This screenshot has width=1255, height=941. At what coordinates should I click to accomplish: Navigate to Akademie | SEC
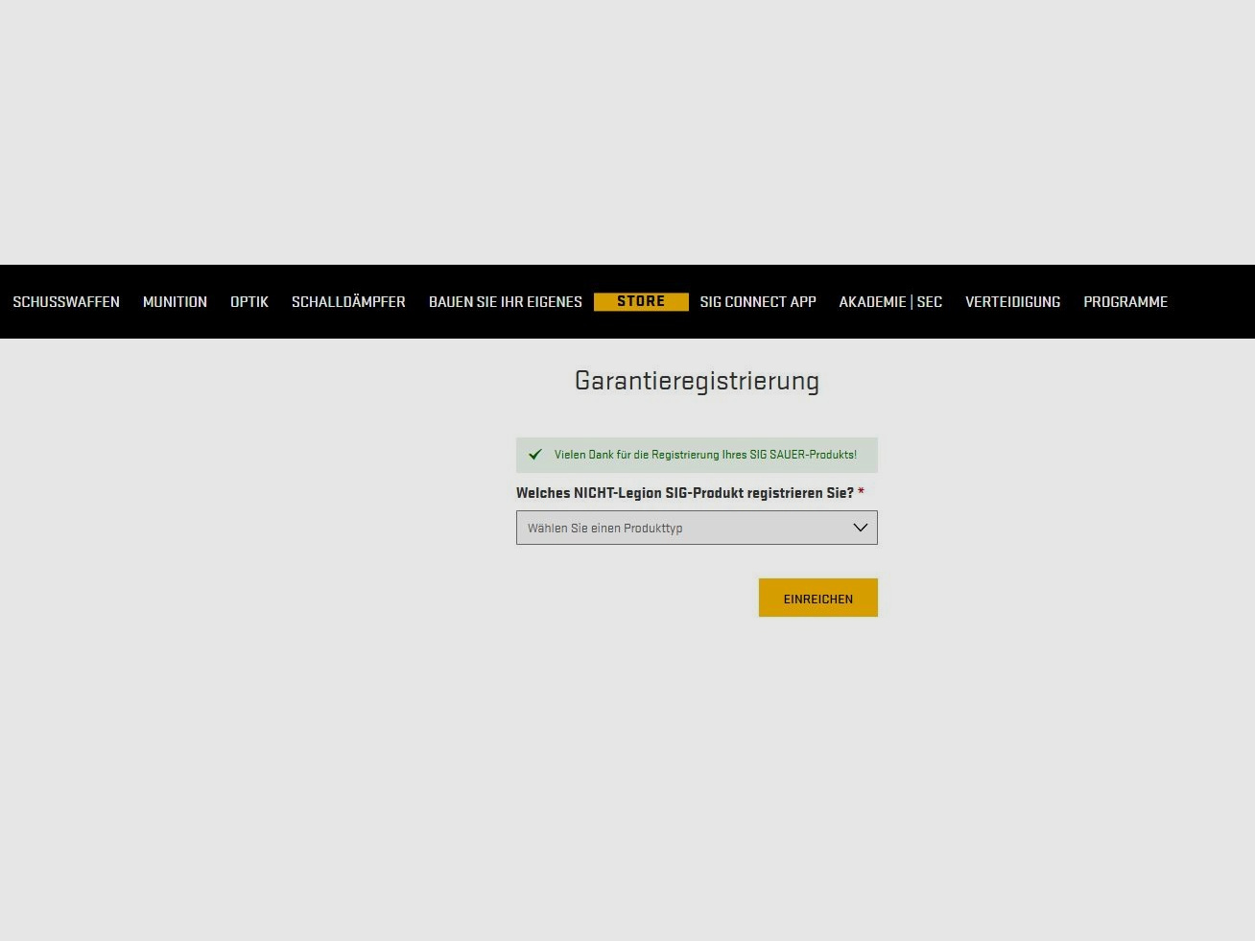pos(890,302)
